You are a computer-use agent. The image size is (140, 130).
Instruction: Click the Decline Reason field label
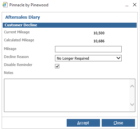click(16, 57)
